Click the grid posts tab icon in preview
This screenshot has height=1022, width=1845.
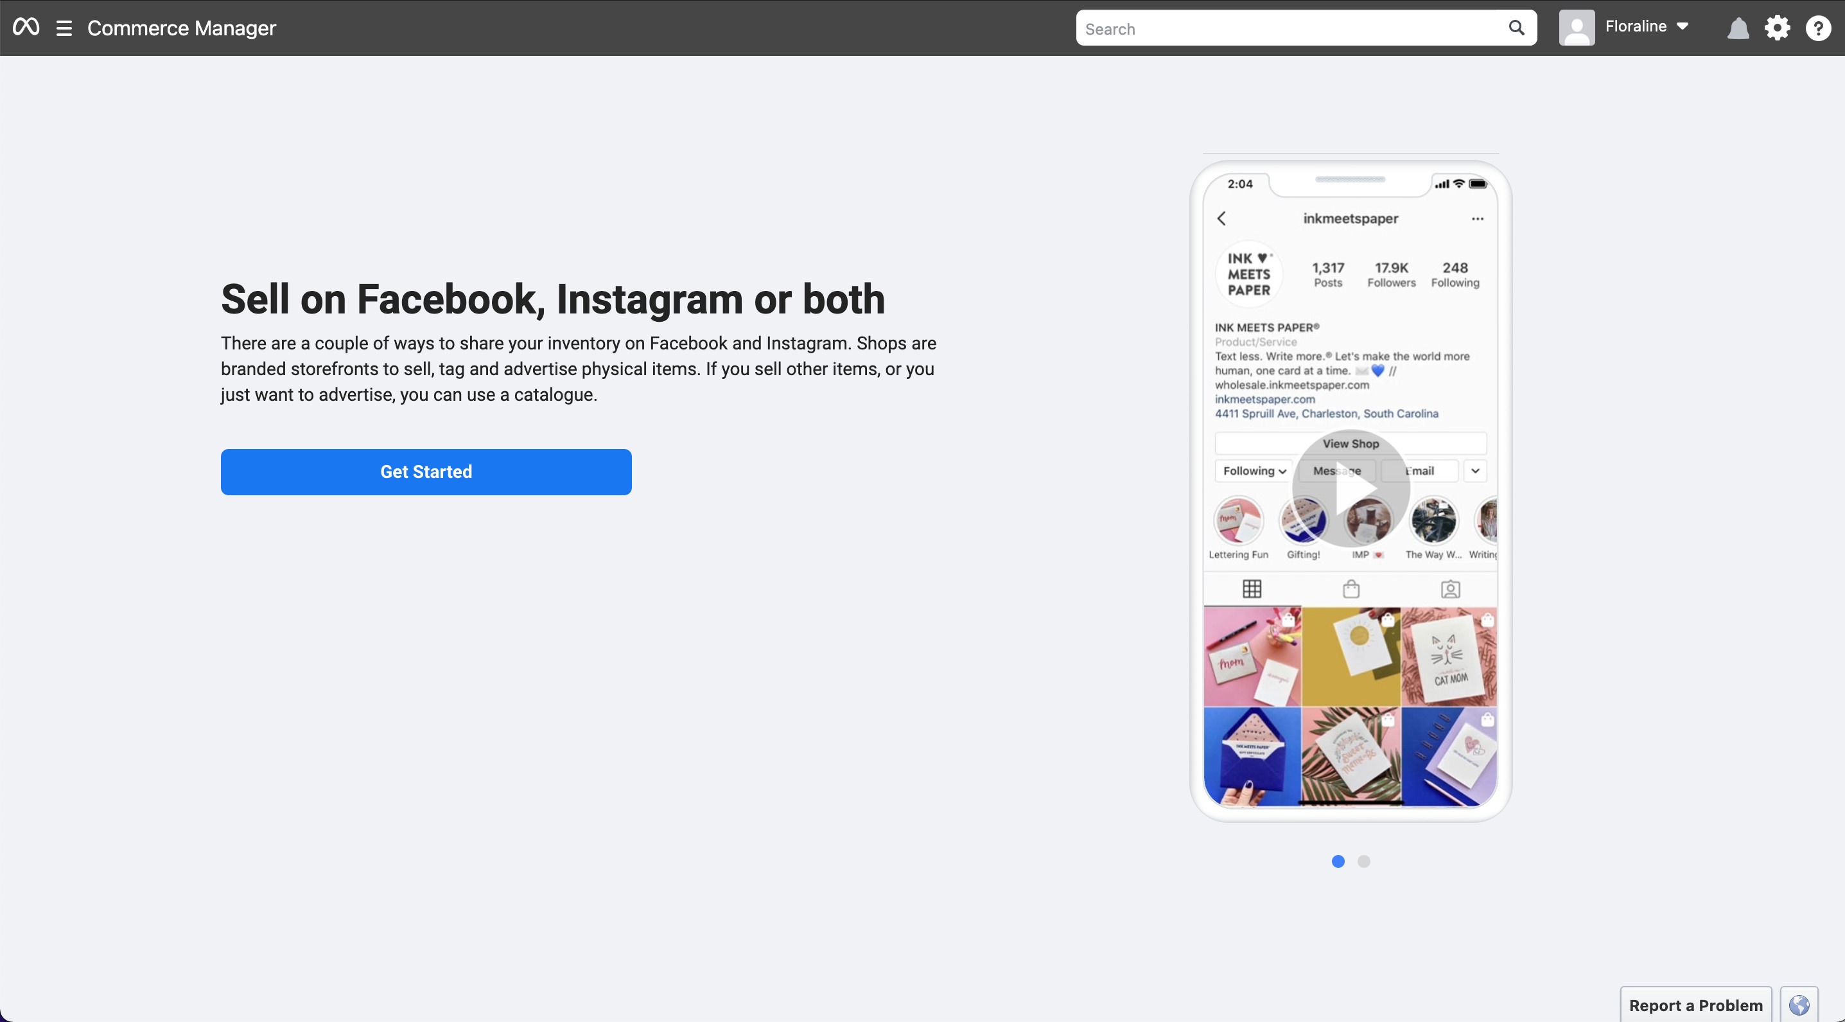[1253, 588]
